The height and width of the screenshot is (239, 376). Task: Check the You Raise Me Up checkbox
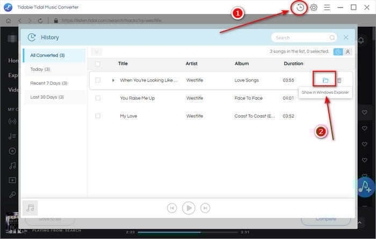click(x=98, y=98)
